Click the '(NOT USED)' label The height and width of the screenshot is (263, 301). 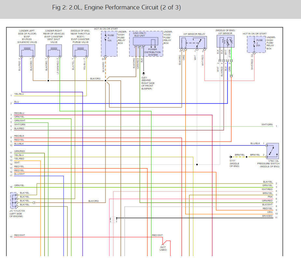coord(163,248)
